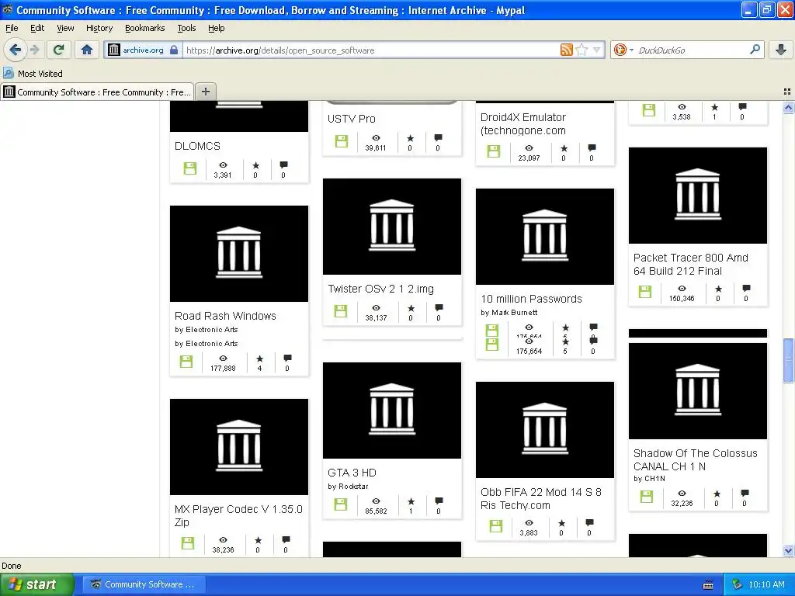Screen dimensions: 795x596
Task: Click the MX Player Codec thumbnail
Action: coord(239,447)
